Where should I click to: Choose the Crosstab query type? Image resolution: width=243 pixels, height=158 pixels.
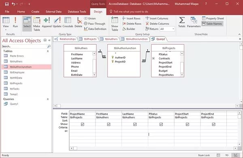[x=68, y=22]
